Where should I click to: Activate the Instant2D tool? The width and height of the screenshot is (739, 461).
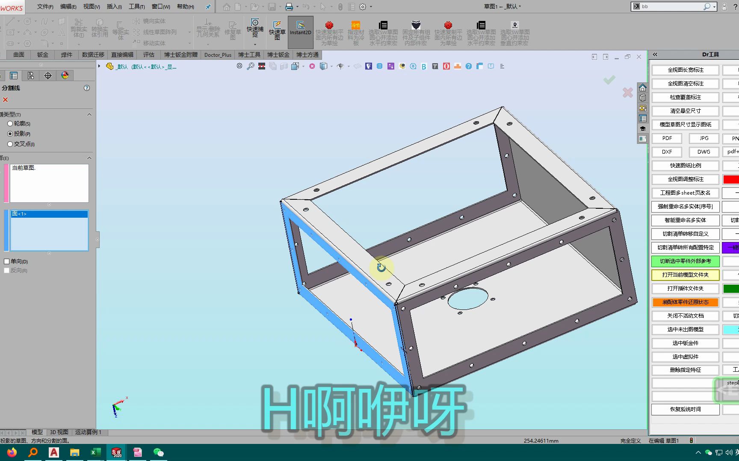pyautogui.click(x=300, y=32)
